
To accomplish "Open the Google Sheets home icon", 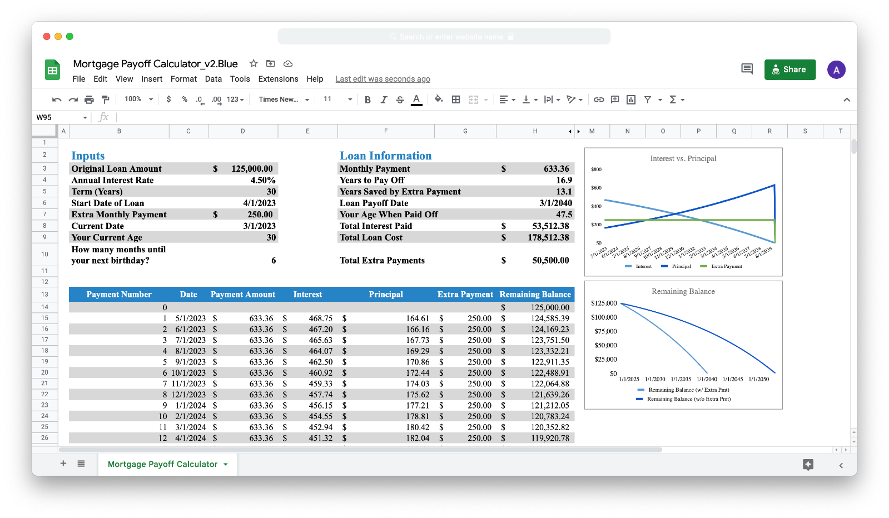I will [52, 70].
